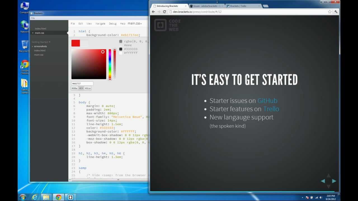Open Windows Explorer from the taskbar
Screen dimensions: 358x201
pyautogui.click(x=46, y=197)
